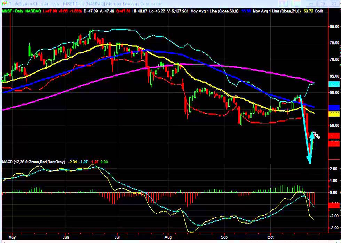341x243 pixels.
Task: Click the A=47.49 ask value
Action: tap(107, 11)
